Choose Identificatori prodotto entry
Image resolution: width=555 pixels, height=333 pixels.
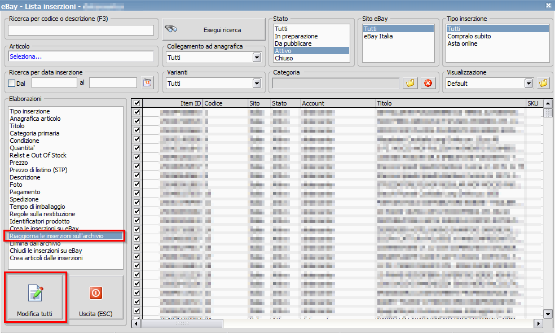pos(39,221)
